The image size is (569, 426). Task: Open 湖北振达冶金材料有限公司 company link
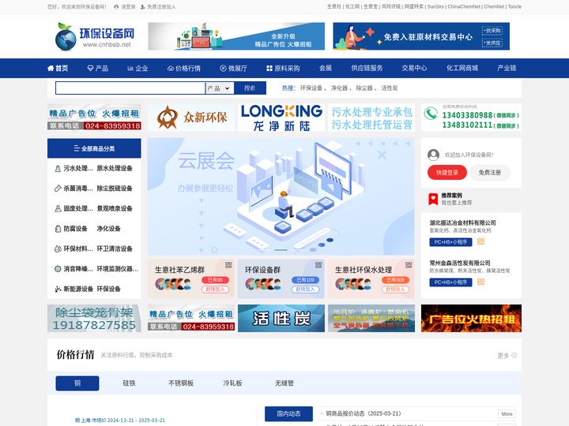coord(462,222)
